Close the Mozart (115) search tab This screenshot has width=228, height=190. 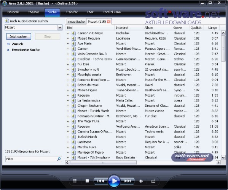109,22
